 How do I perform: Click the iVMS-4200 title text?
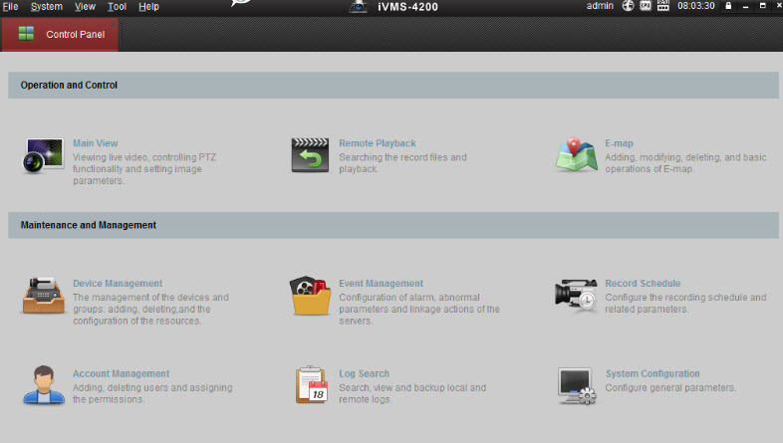point(408,7)
